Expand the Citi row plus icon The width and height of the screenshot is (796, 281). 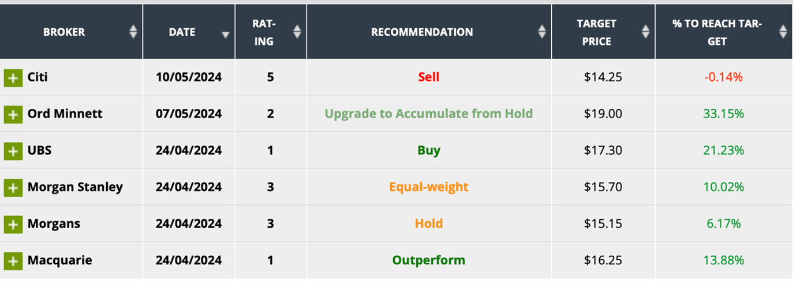click(x=13, y=78)
